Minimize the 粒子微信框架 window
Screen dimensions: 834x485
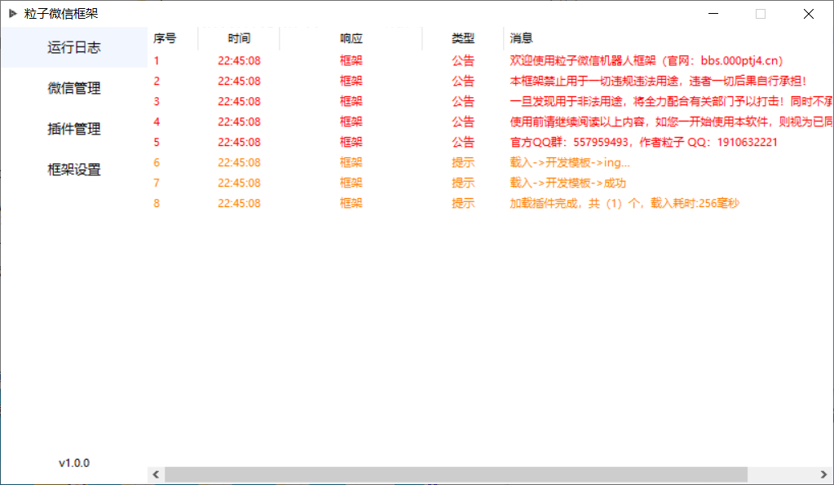tap(713, 14)
